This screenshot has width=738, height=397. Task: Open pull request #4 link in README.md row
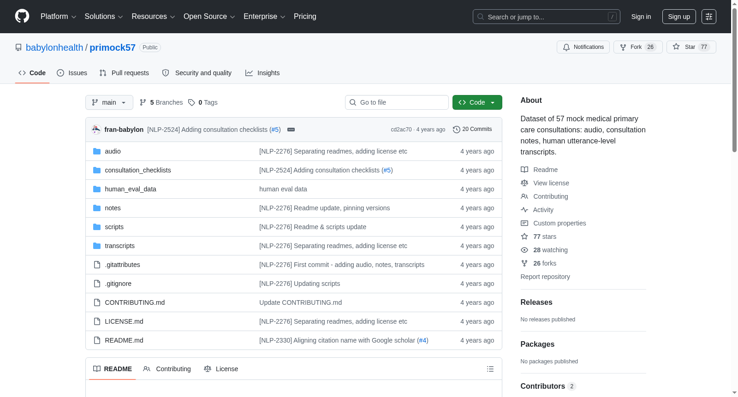tap(423, 340)
